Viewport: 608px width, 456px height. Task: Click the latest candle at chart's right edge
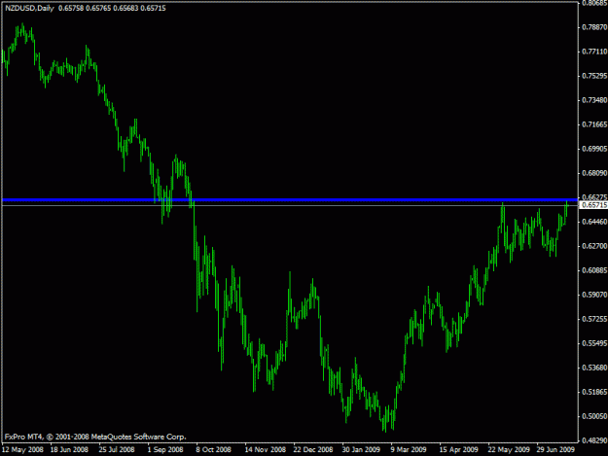pyautogui.click(x=566, y=209)
